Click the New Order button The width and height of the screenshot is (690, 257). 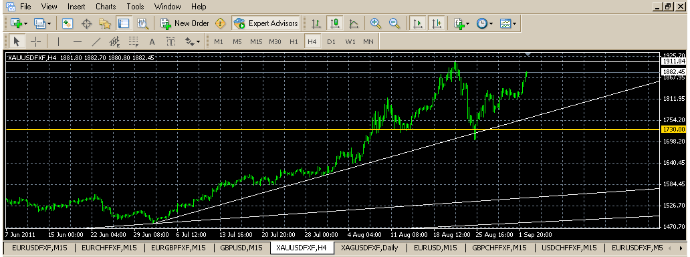[184, 23]
